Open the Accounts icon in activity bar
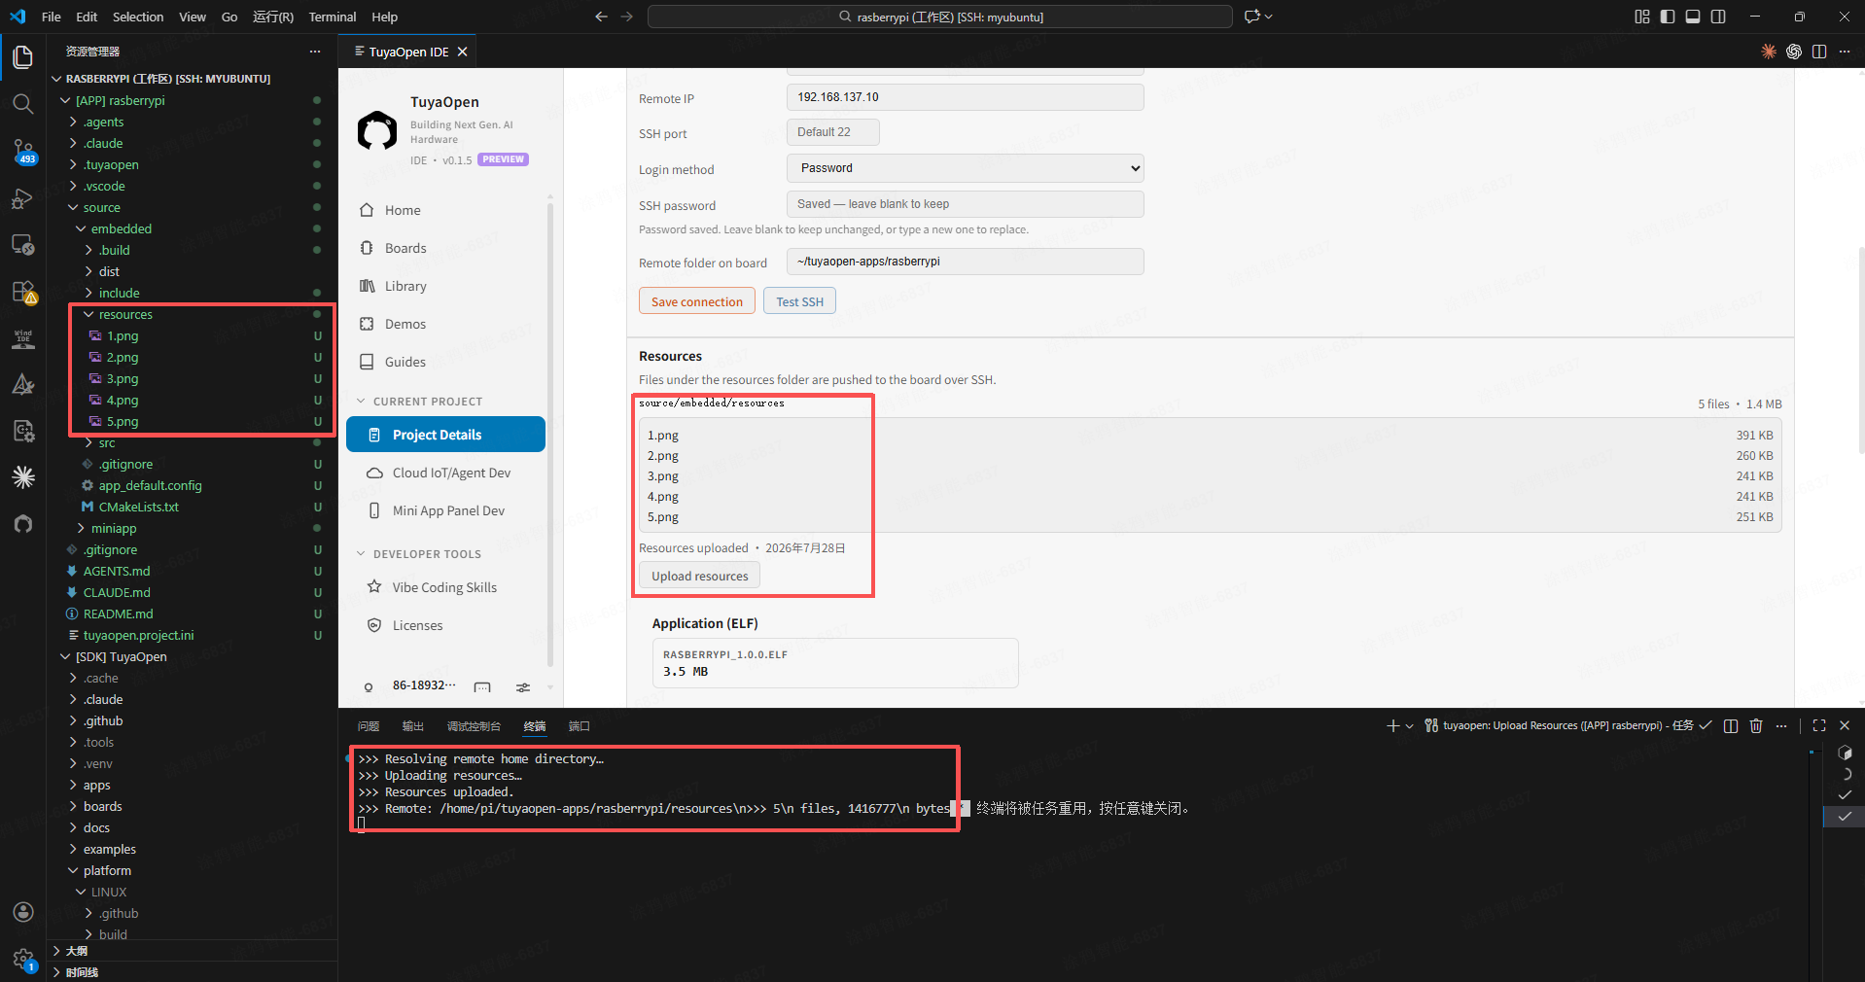The width and height of the screenshot is (1865, 982). 23,912
